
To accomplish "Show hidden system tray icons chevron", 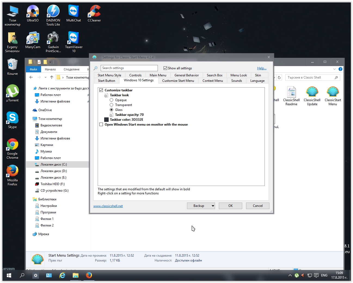I will tap(290, 275).
